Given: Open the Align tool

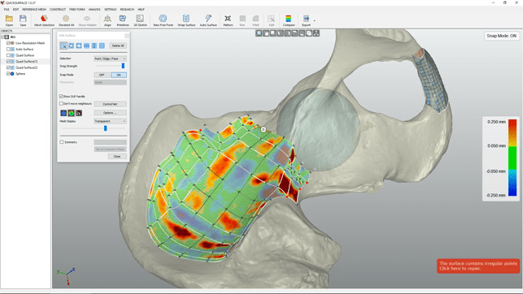Looking at the screenshot, I should pyautogui.click(x=107, y=20).
